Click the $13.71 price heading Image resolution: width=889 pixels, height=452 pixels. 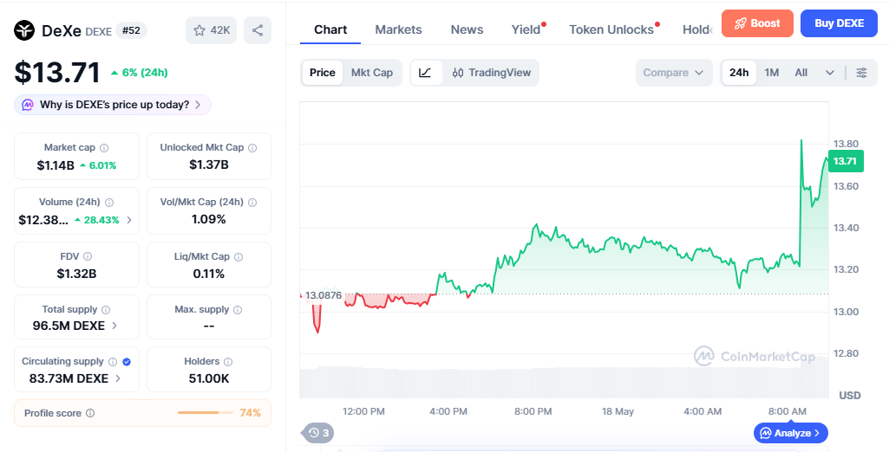[57, 73]
